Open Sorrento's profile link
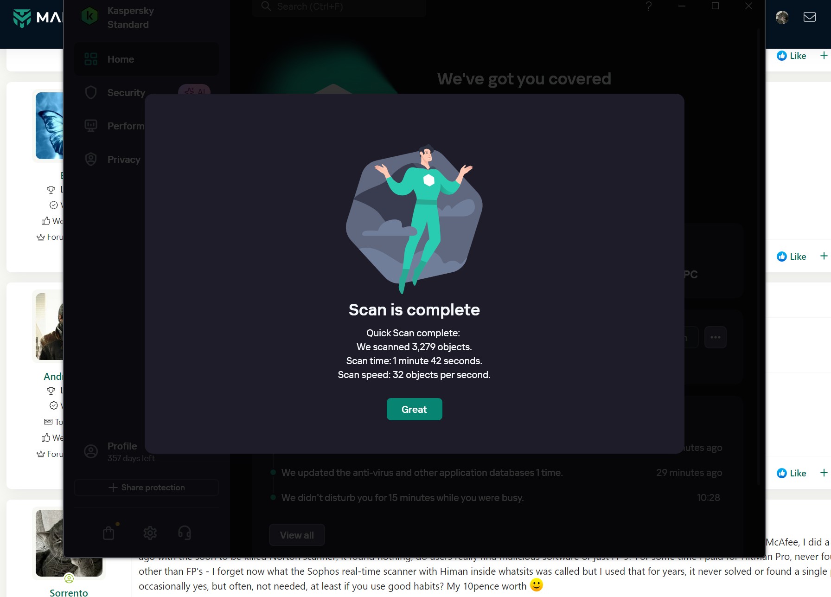 [69, 592]
